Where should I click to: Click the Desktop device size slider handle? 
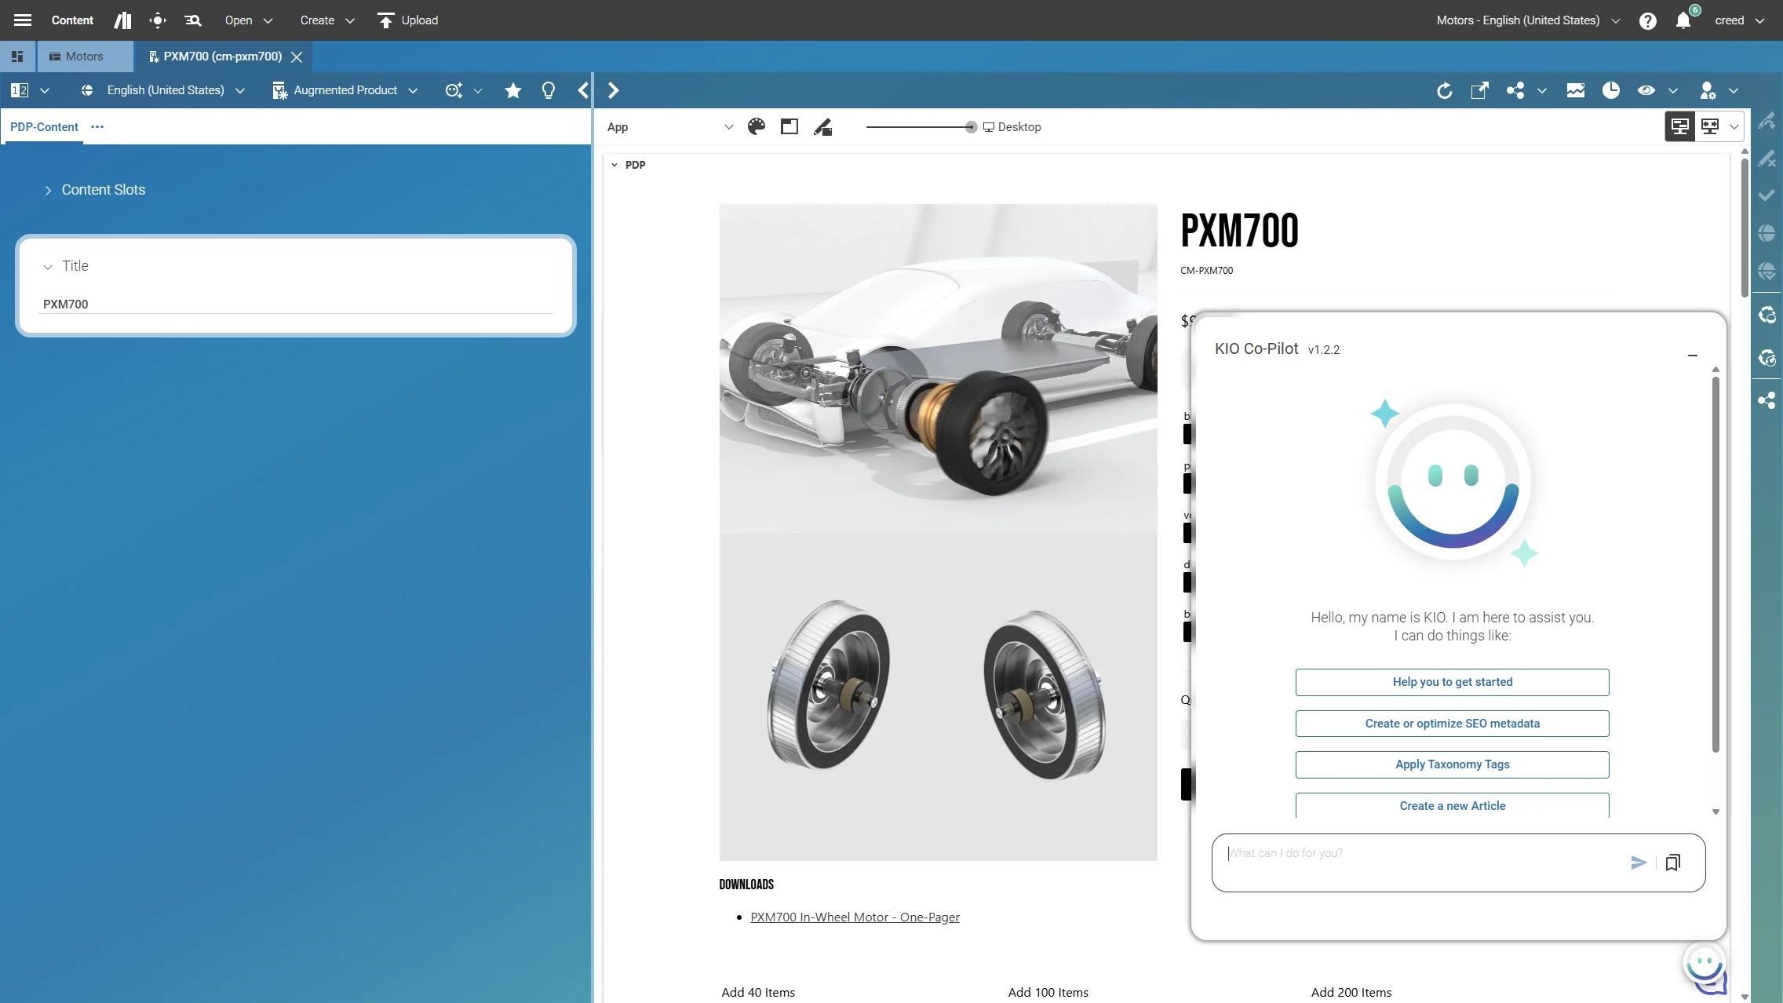point(971,127)
